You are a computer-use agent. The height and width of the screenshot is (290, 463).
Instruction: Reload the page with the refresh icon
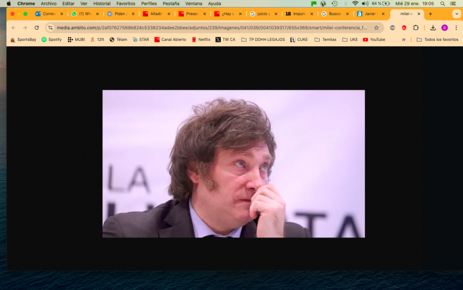click(37, 27)
